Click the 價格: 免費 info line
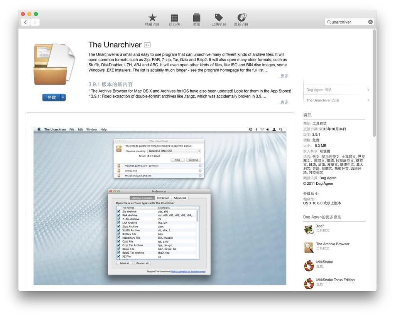This screenshot has height=317, width=395. (311, 140)
